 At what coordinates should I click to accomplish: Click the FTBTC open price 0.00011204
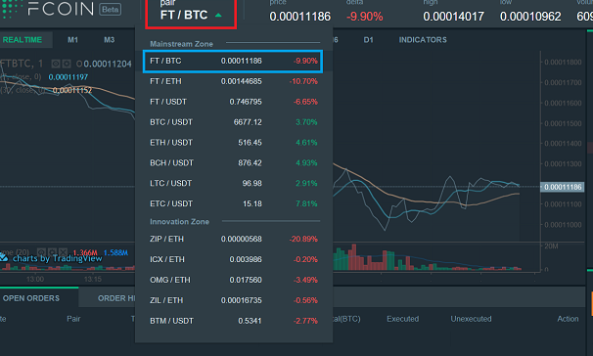[x=108, y=64]
